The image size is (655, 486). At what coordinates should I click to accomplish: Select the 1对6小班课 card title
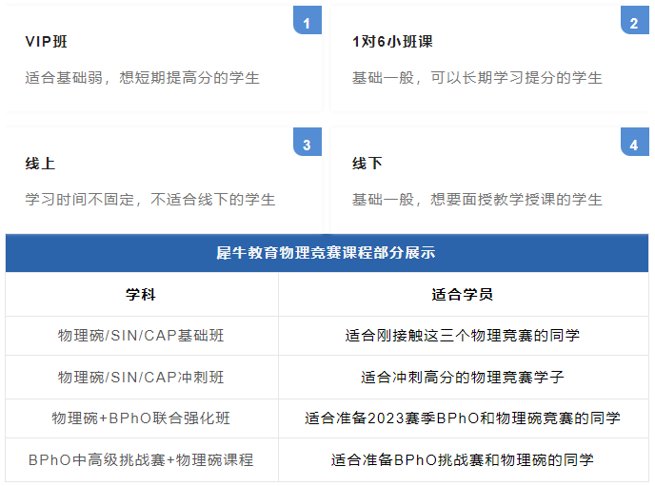[x=392, y=42]
